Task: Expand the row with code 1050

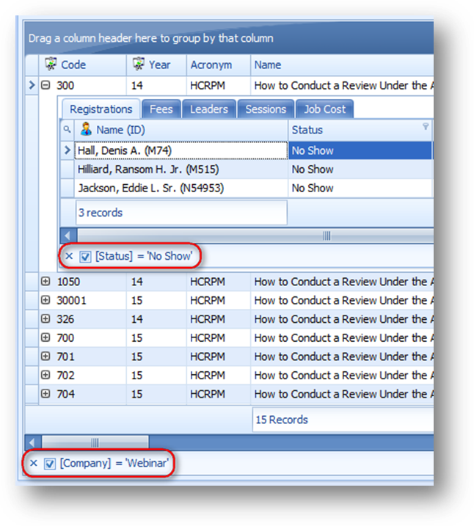Action: 45,281
